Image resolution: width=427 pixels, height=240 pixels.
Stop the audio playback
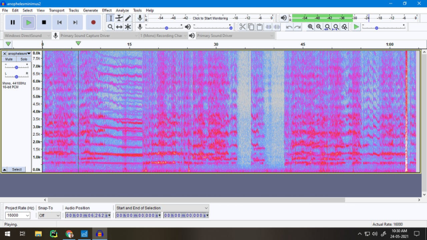point(44,23)
